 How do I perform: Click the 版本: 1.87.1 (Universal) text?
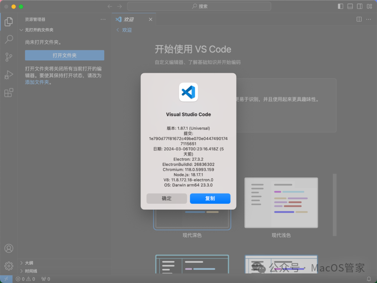point(188,128)
